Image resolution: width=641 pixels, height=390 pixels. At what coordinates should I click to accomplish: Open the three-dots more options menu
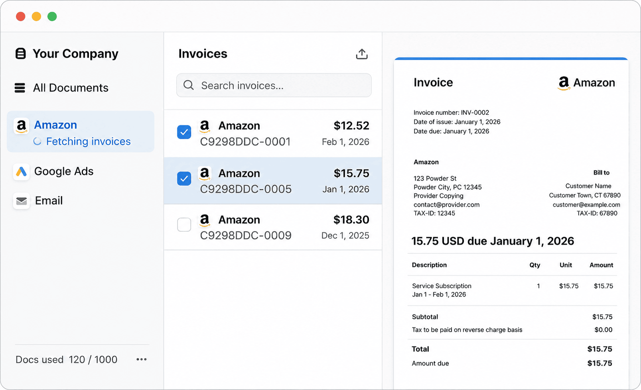click(142, 359)
